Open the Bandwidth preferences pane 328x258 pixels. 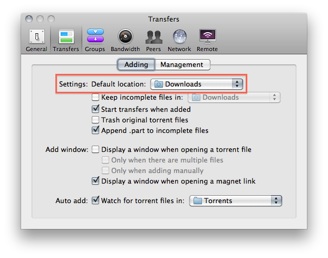[x=126, y=40]
